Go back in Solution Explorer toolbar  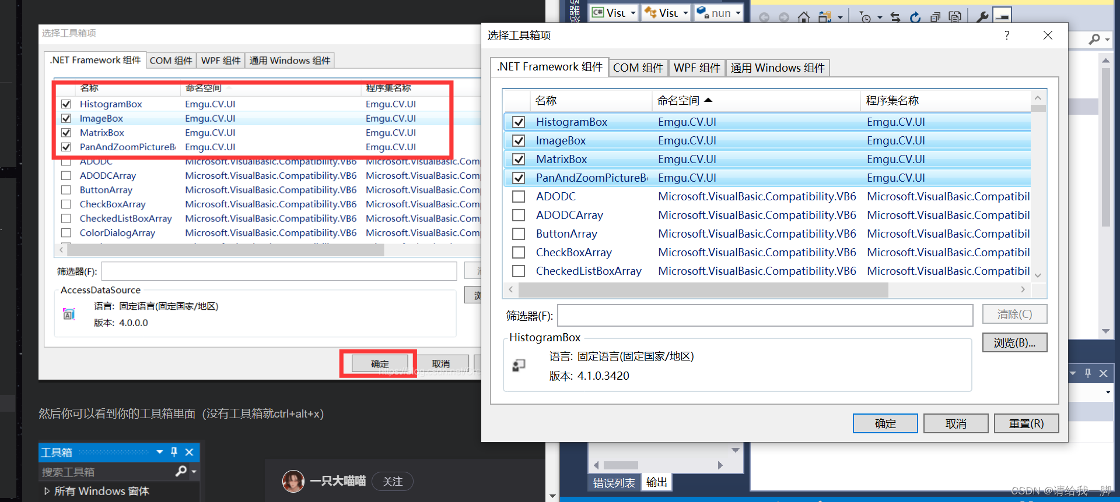(x=764, y=17)
